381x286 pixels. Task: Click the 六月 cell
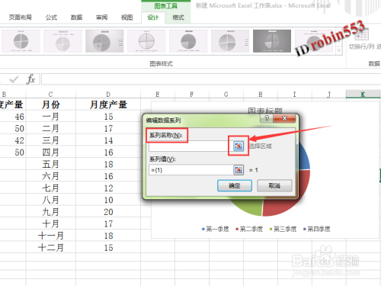[x=51, y=176]
